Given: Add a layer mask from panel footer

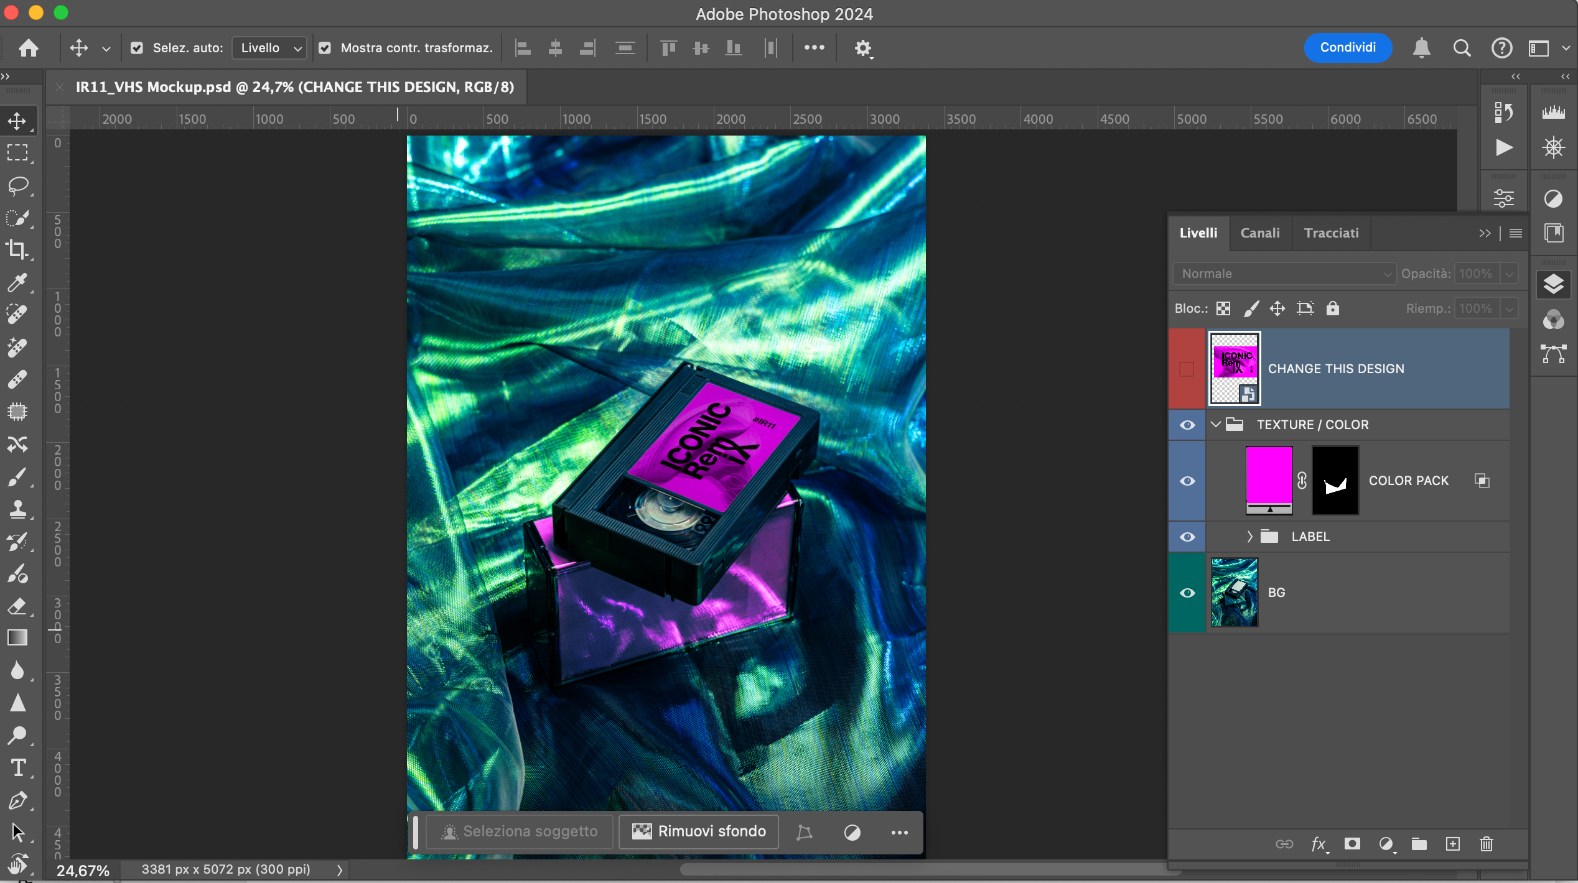Looking at the screenshot, I should (x=1352, y=844).
